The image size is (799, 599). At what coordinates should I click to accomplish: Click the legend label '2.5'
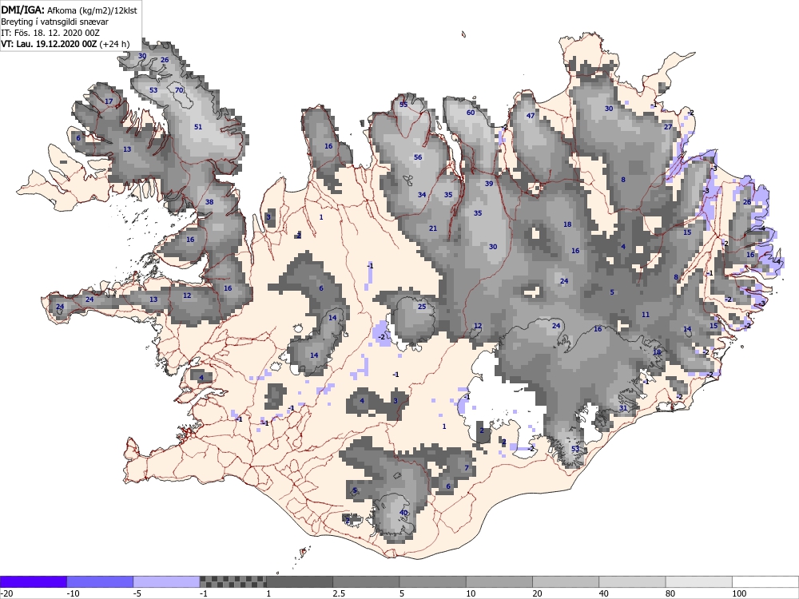(x=338, y=593)
